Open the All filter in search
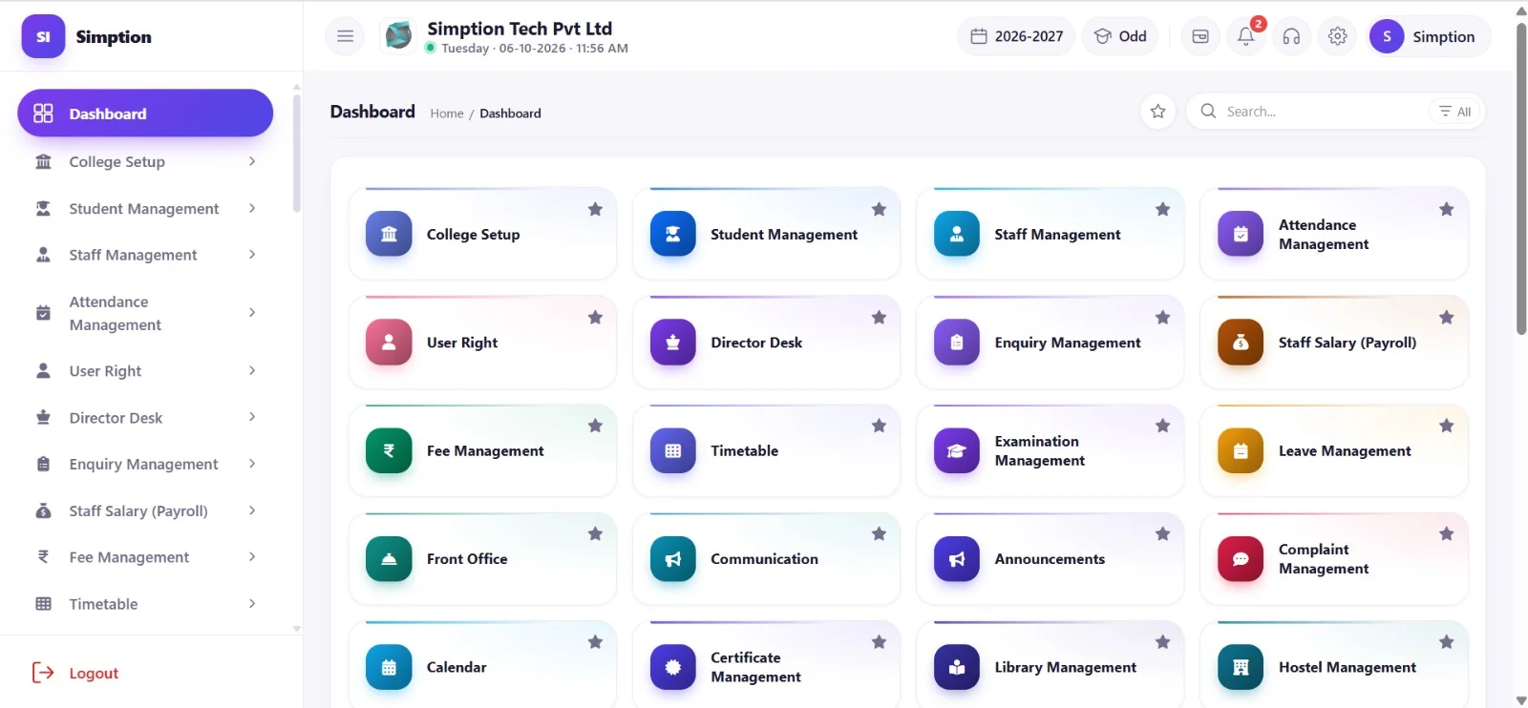1528x708 pixels. pyautogui.click(x=1455, y=112)
